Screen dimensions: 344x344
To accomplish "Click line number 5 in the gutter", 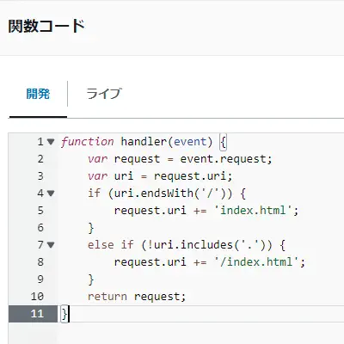I will pyautogui.click(x=40, y=211).
